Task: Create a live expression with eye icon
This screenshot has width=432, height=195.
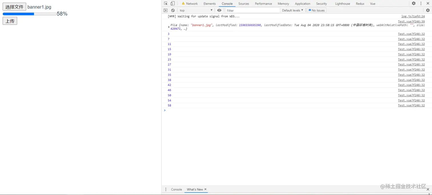Action: pos(219,10)
